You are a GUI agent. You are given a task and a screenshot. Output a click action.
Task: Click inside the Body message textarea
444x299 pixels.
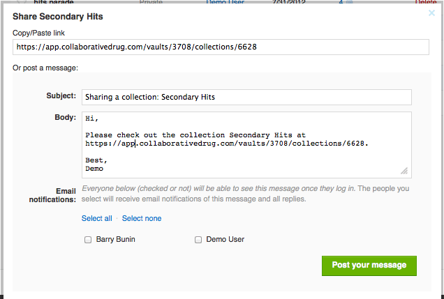click(x=246, y=145)
